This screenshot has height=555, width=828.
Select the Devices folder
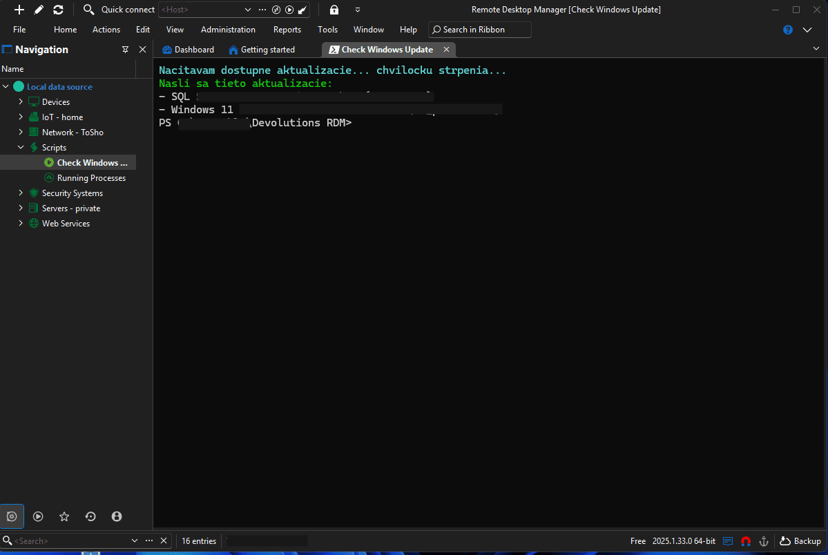(55, 102)
